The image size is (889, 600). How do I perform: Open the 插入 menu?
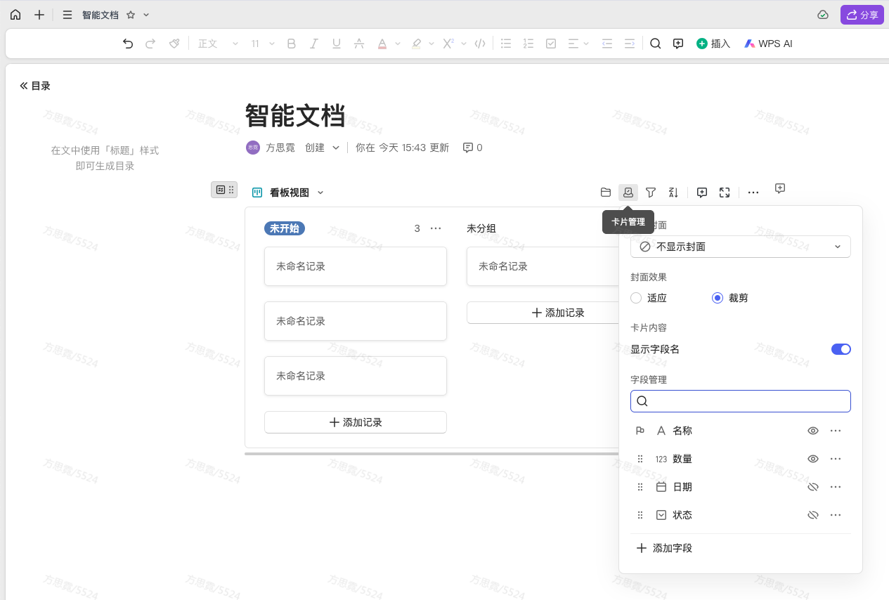coord(713,44)
